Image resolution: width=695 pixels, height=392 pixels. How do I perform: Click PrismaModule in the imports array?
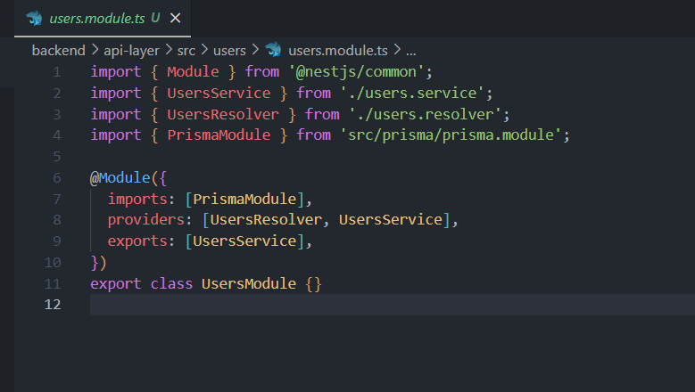[244, 199]
